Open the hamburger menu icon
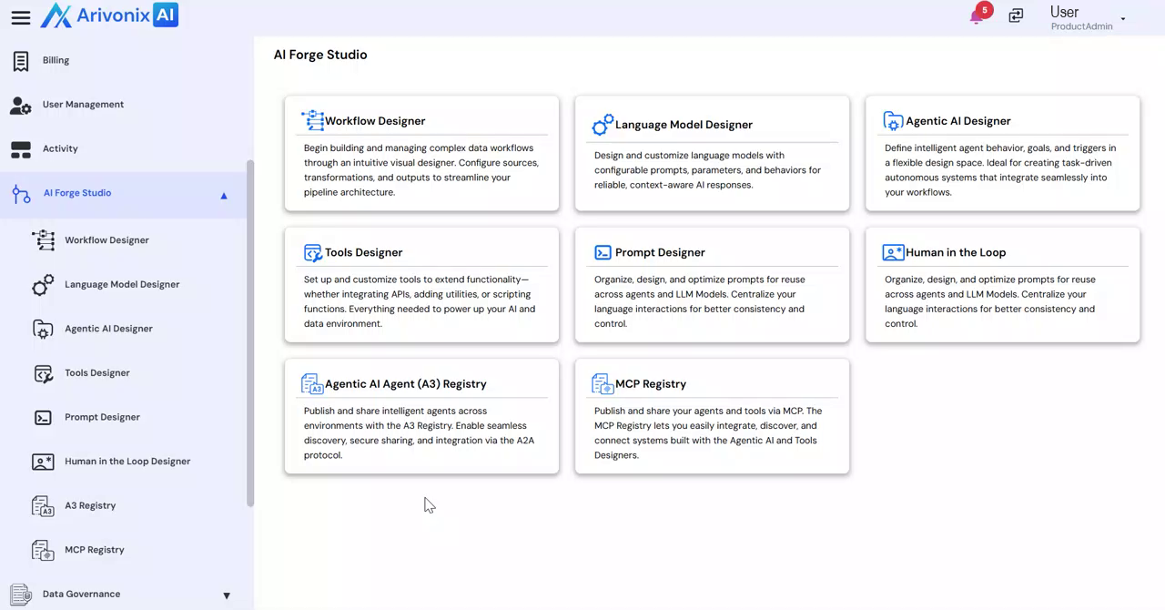This screenshot has width=1165, height=610. 20,17
